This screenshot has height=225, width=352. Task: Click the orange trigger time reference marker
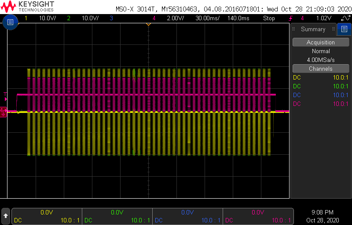[148, 24]
